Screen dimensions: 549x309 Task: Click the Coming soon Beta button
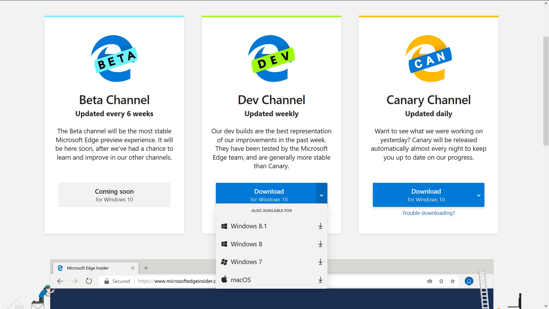pos(114,195)
